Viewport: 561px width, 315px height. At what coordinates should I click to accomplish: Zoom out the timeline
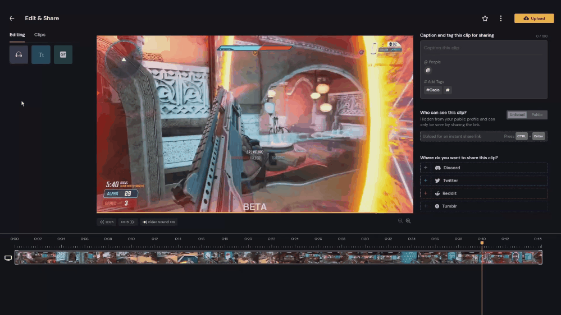click(400, 221)
